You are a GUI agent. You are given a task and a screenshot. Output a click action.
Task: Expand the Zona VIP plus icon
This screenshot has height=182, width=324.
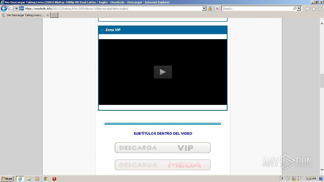point(102,30)
